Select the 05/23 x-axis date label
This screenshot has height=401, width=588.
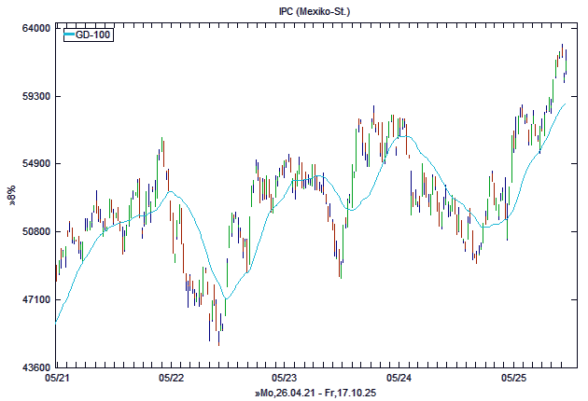pyautogui.click(x=285, y=379)
